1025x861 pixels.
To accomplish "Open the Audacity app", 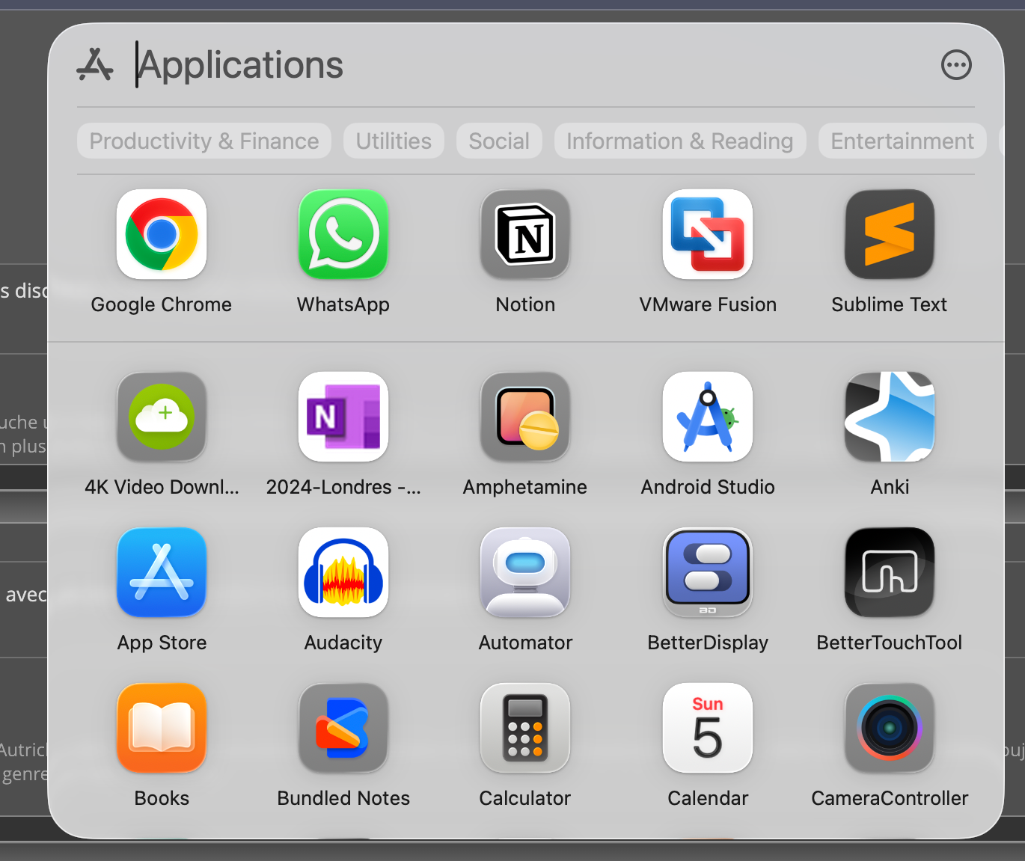I will [343, 573].
